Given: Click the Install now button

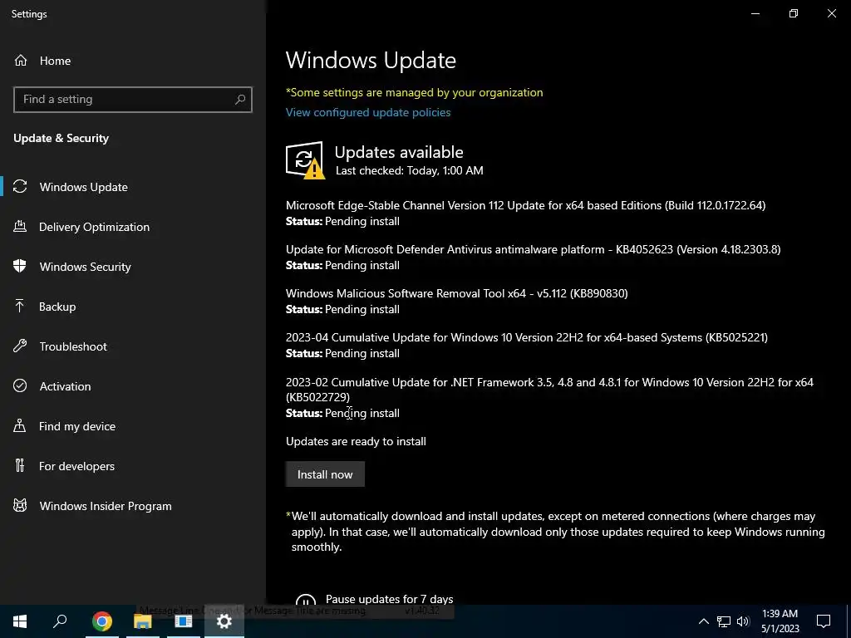Looking at the screenshot, I should tap(325, 474).
